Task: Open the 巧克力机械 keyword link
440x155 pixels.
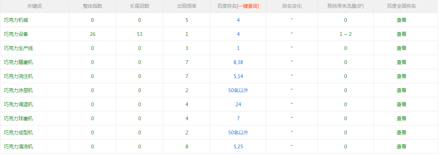Action: coord(16,20)
